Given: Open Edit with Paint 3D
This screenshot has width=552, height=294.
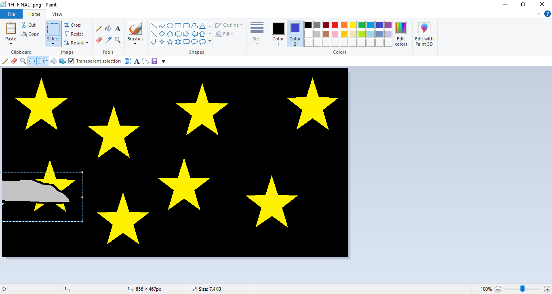Looking at the screenshot, I should click(424, 34).
